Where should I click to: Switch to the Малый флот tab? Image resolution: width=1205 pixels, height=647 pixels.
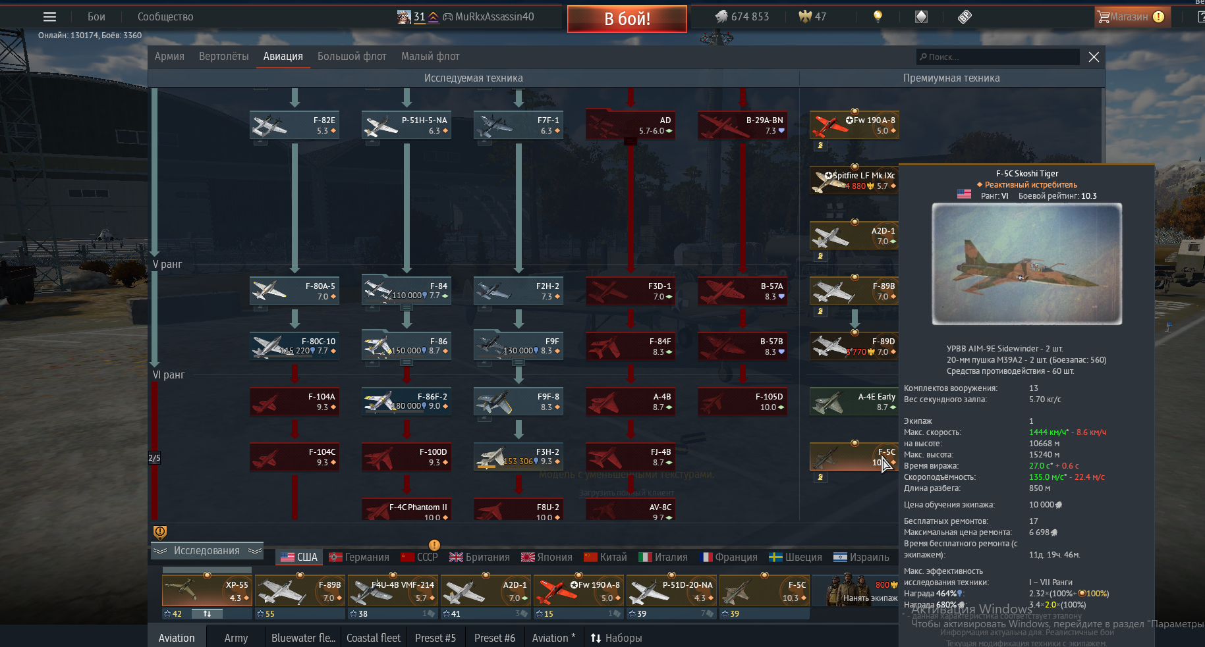coord(430,57)
